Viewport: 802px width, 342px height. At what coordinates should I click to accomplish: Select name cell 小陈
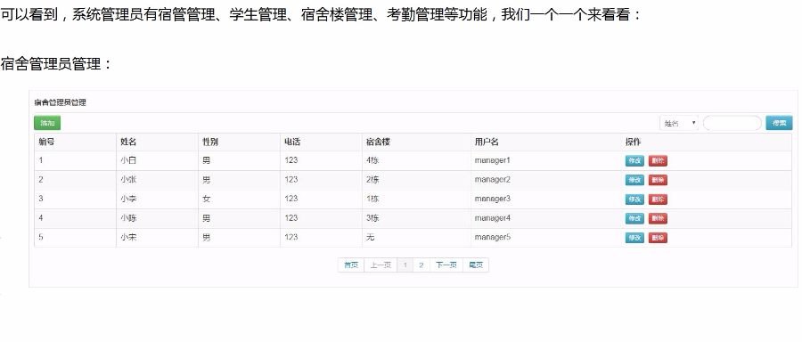(x=128, y=218)
